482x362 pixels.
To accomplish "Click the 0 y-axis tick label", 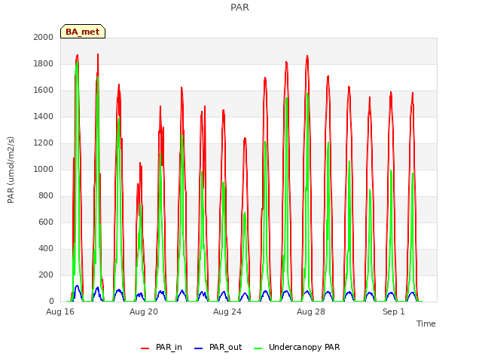I will click(x=51, y=302).
